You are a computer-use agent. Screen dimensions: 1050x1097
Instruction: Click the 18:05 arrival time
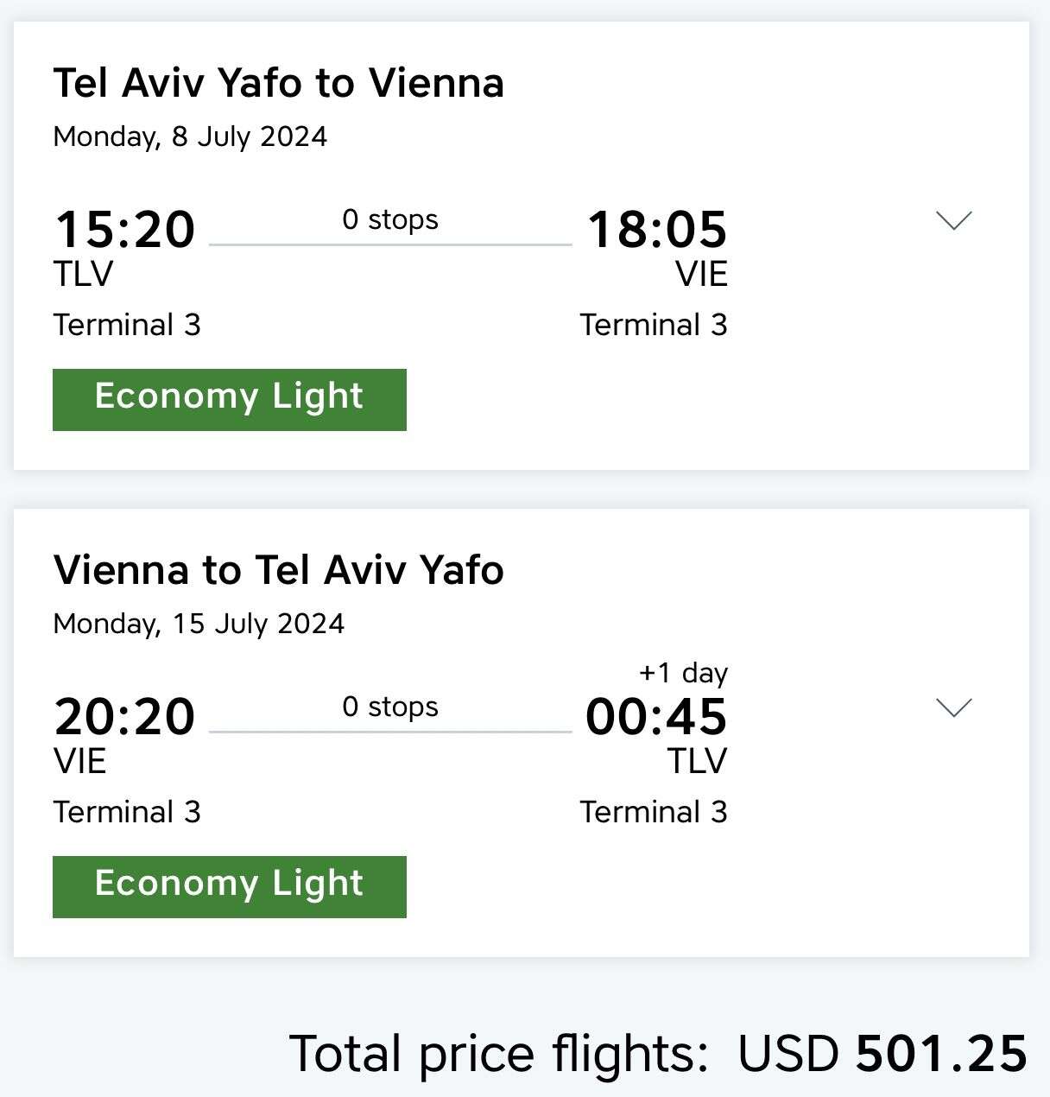click(x=657, y=230)
